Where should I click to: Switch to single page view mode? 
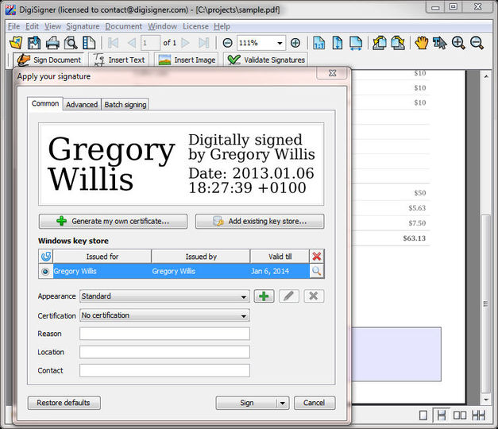[423, 415]
